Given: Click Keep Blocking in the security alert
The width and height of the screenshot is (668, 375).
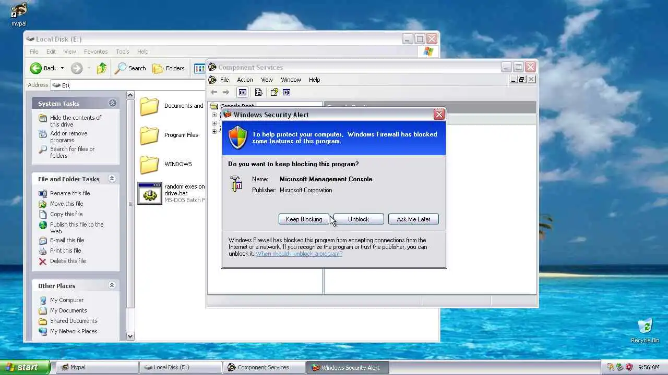Looking at the screenshot, I should (304, 219).
